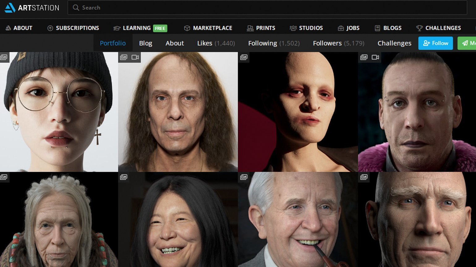This screenshot has width=476, height=267.
Task: Click the green Message button
Action: [x=467, y=43]
